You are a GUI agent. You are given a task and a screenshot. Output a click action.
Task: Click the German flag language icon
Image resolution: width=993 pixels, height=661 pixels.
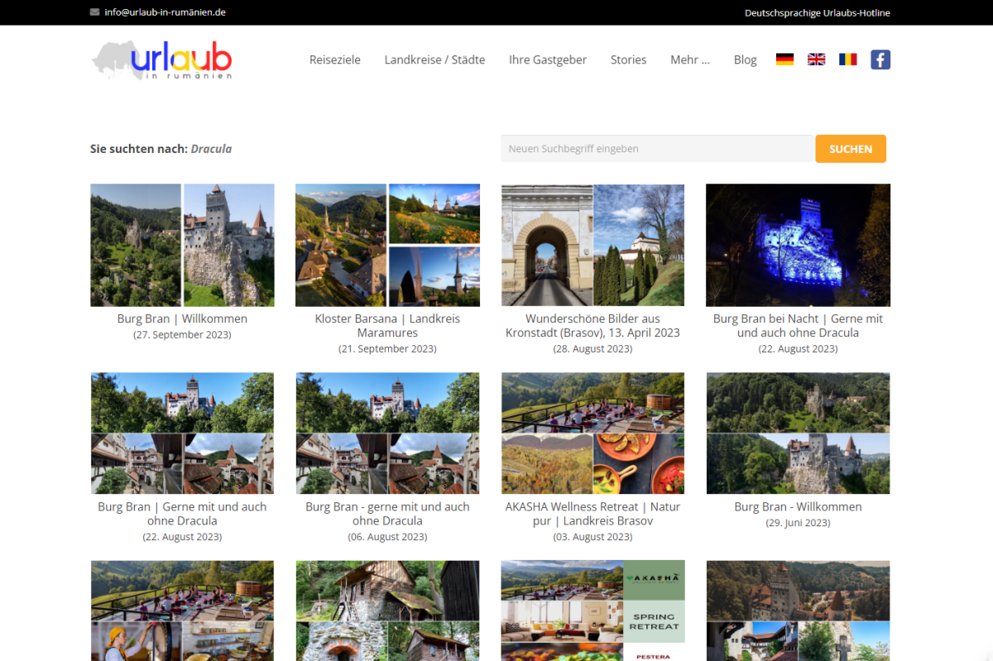coord(784,60)
